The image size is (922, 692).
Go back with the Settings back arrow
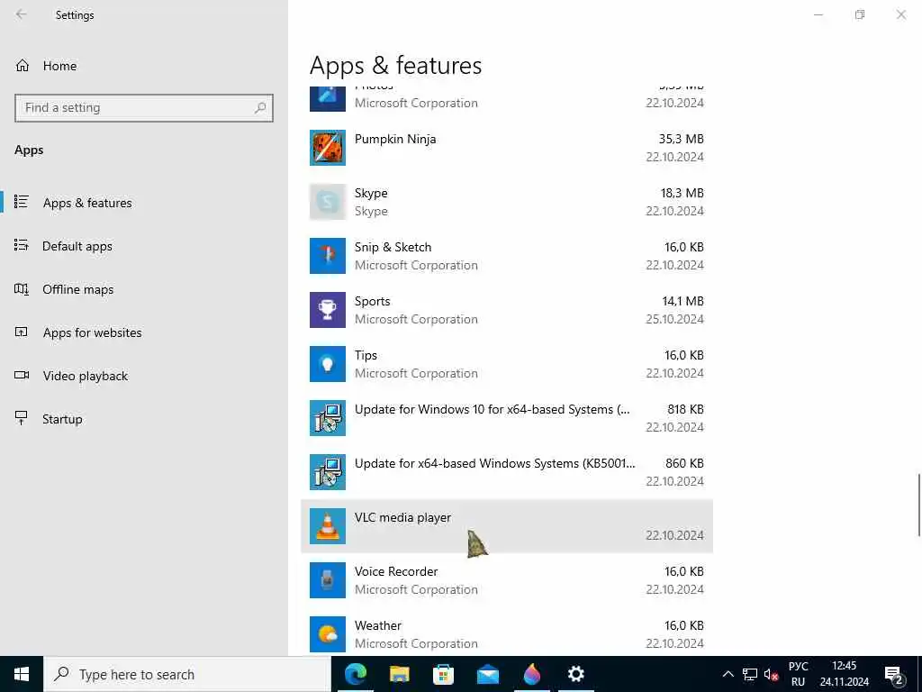tap(22, 14)
